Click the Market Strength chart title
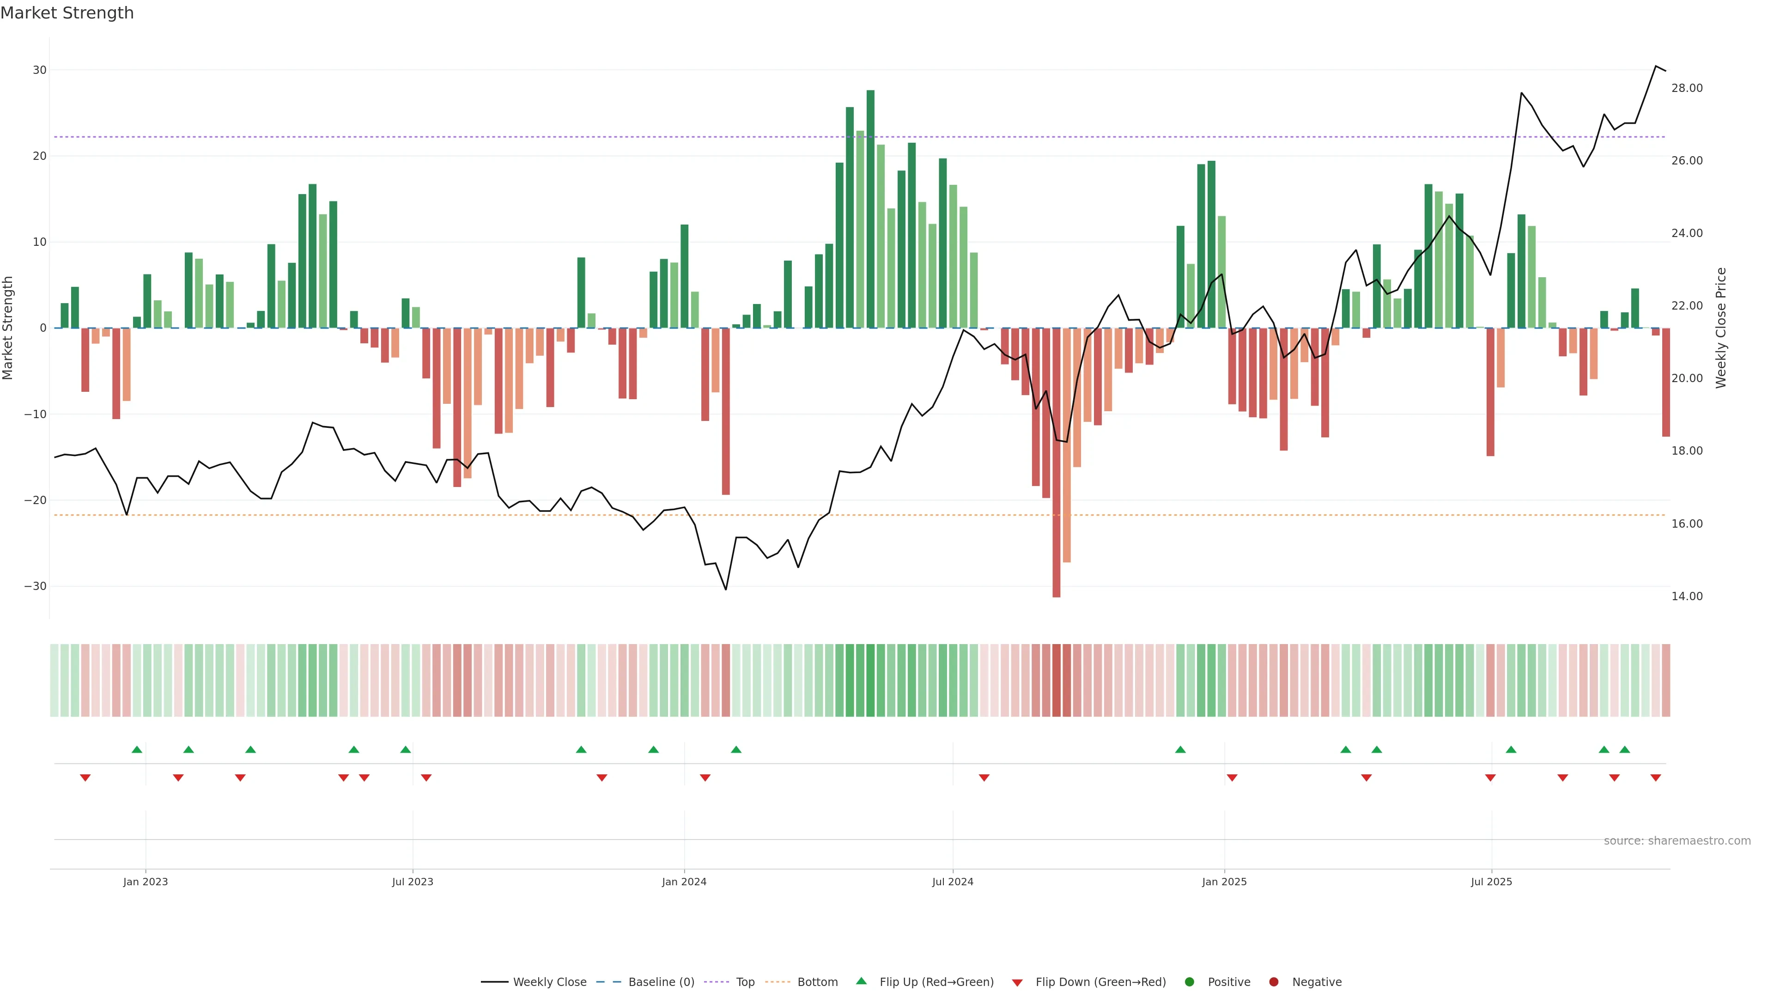The image size is (1774, 998). tap(67, 13)
